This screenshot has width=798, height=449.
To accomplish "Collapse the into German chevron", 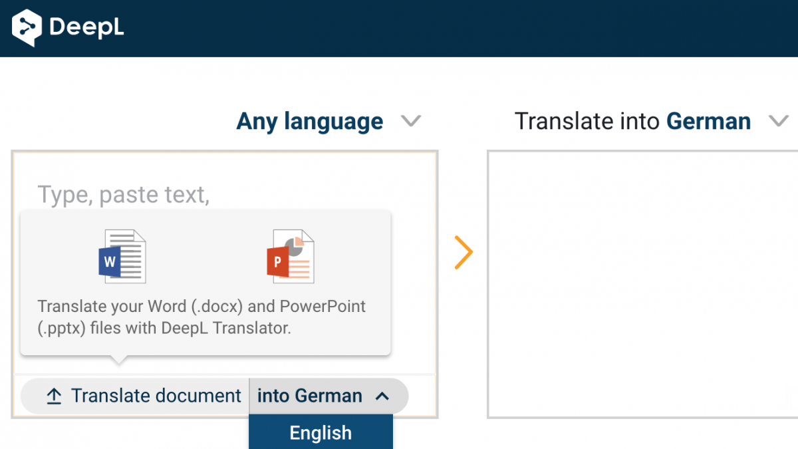I will 382,396.
